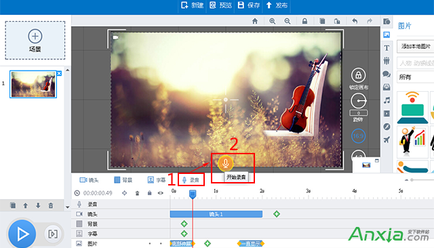
Task: Play the animation with the blue play button
Action: tap(22, 234)
